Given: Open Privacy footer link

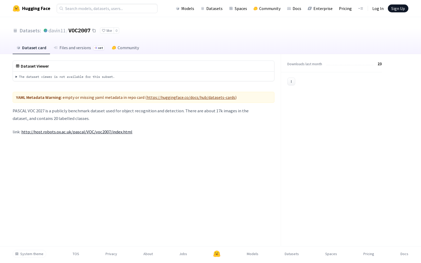Looking at the screenshot, I should pyautogui.click(x=111, y=254).
